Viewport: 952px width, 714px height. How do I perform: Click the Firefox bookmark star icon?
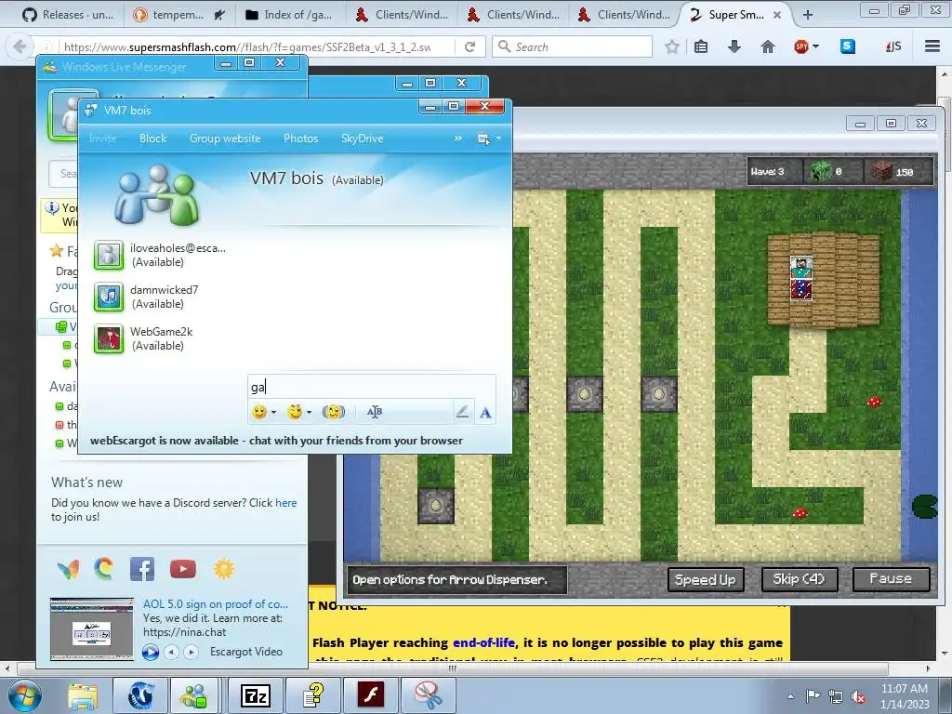pos(671,46)
